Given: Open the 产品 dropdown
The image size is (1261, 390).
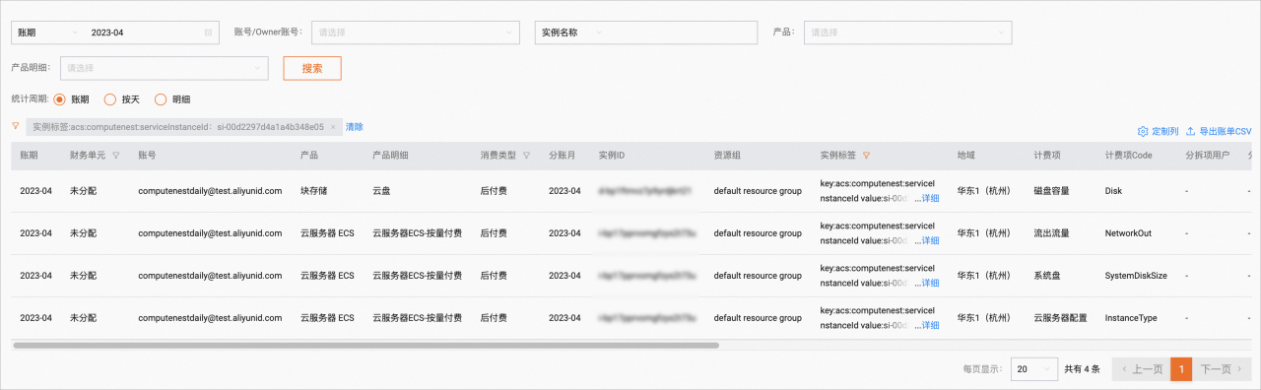Looking at the screenshot, I should 907,32.
